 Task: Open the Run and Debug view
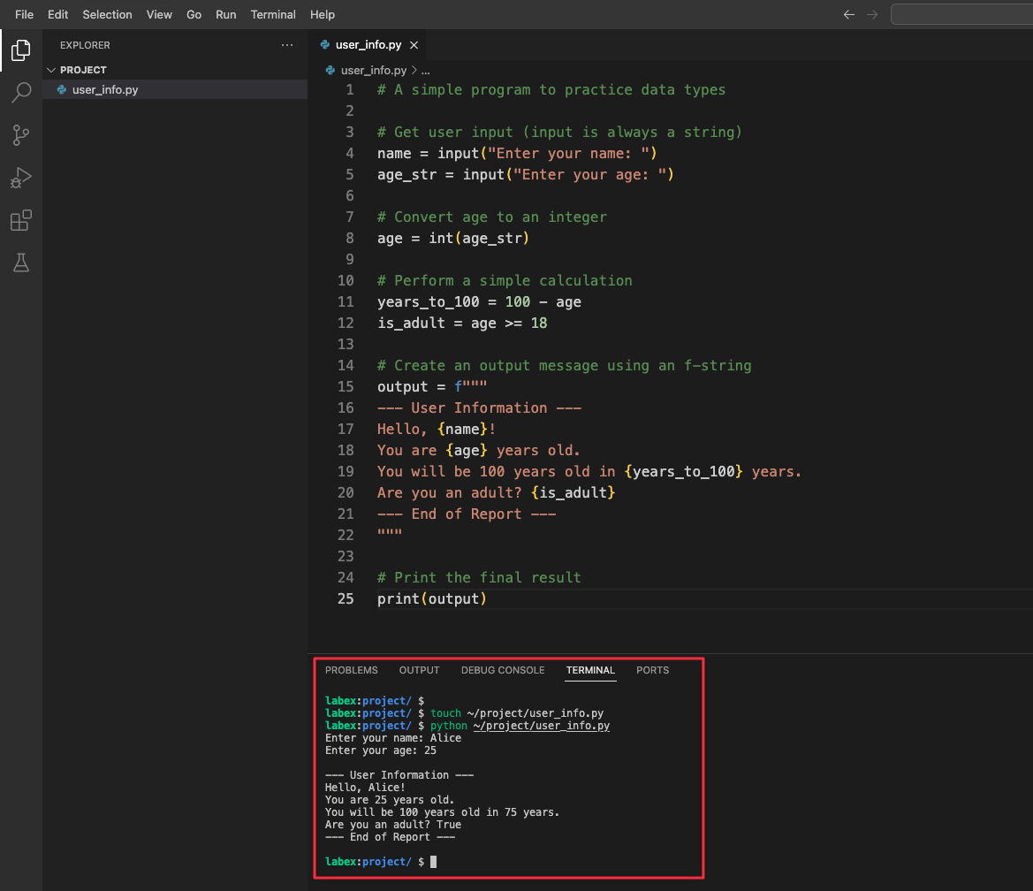21,178
